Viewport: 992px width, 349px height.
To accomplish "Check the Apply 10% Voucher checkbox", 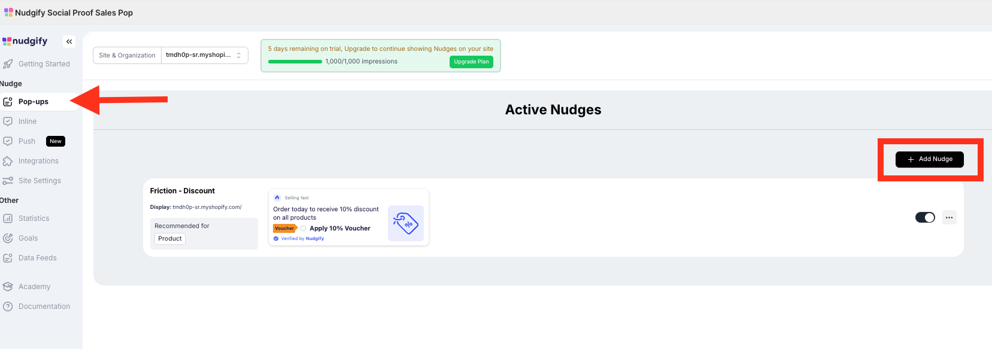I will [304, 228].
